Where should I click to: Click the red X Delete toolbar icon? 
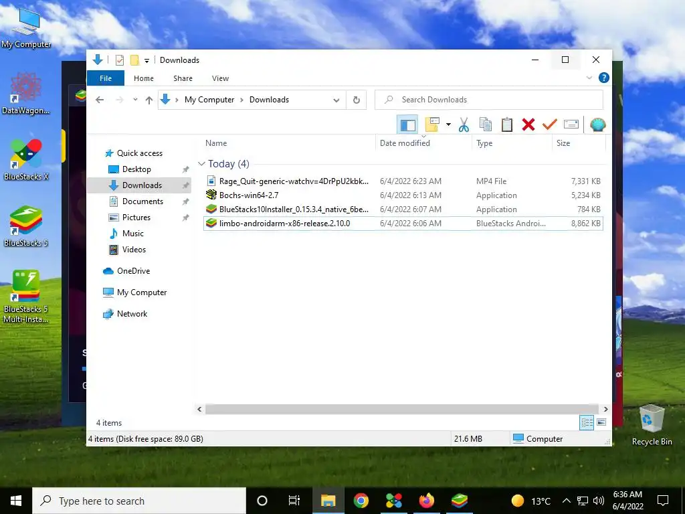click(x=528, y=124)
